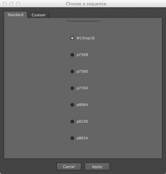This screenshot has height=174, width=166.
Task: Choose the p8100 sequence radio button
Action: 72,122
